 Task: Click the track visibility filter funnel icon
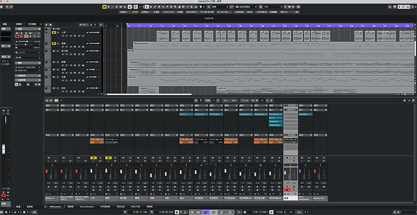click(95, 24)
